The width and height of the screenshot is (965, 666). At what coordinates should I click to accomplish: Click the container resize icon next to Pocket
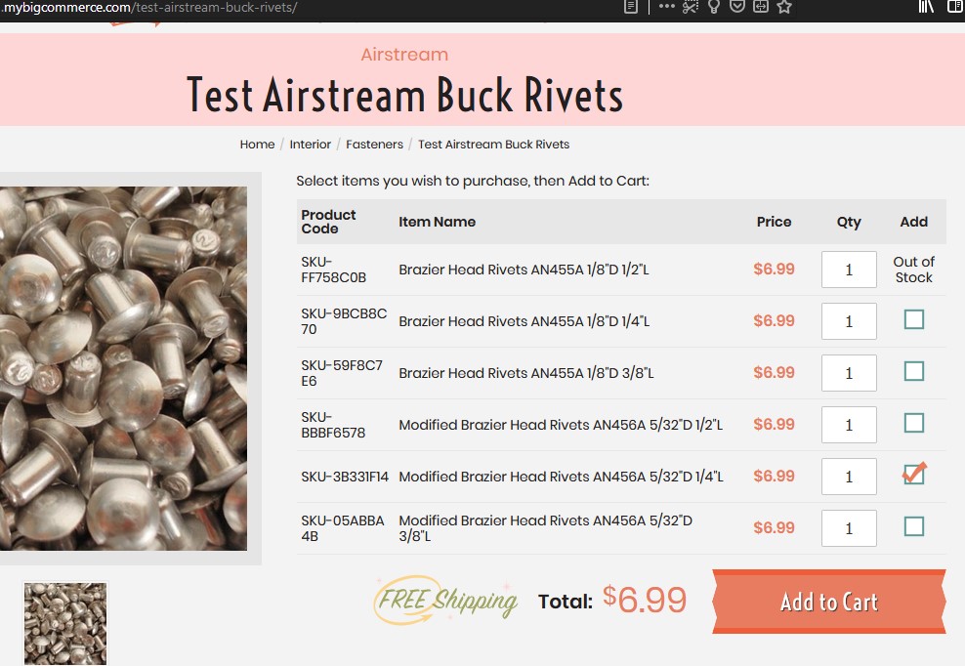click(761, 7)
